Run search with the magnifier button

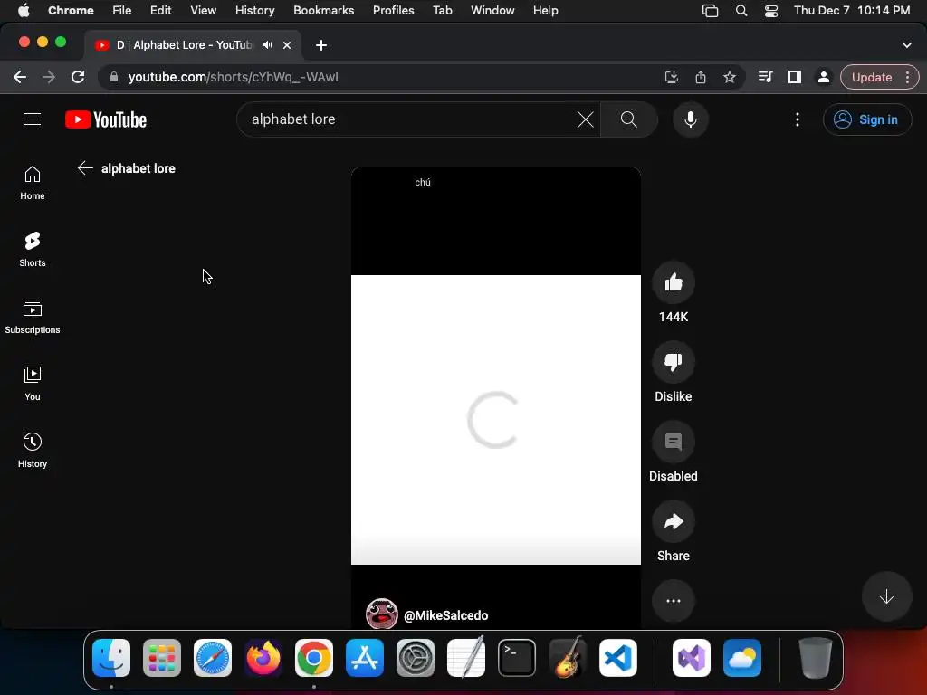pyautogui.click(x=629, y=119)
